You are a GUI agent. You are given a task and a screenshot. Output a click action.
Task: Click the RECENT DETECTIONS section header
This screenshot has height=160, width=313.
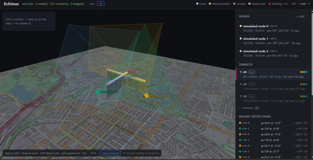[x=255, y=116]
